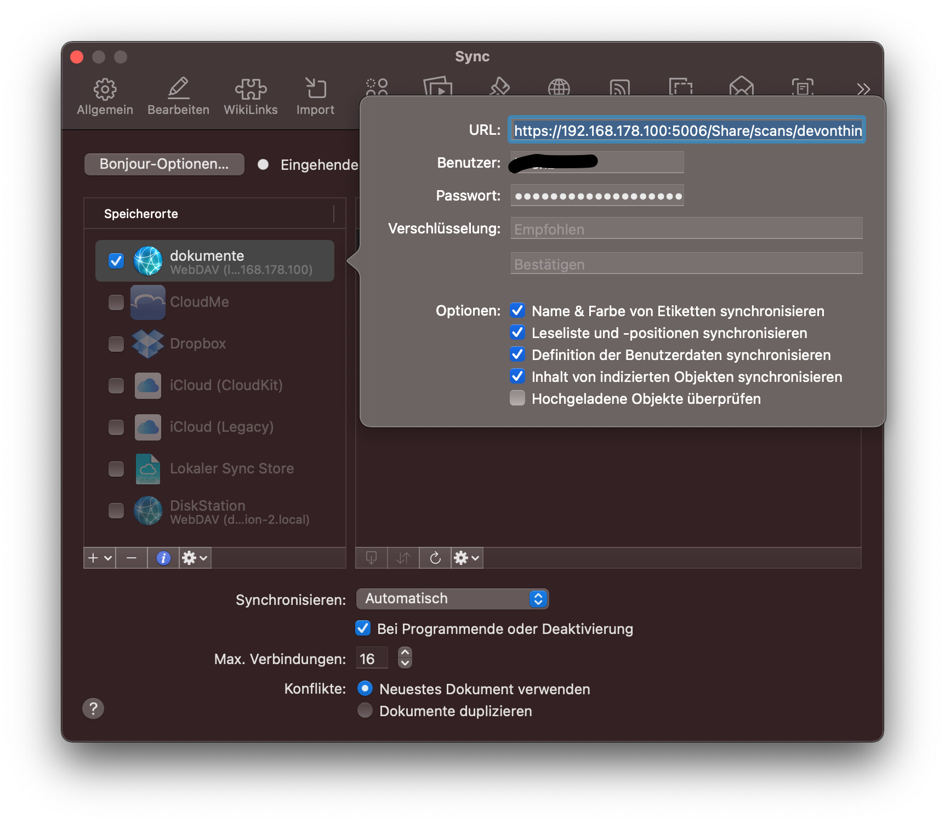
Task: Click the Passwort field
Action: (597, 196)
